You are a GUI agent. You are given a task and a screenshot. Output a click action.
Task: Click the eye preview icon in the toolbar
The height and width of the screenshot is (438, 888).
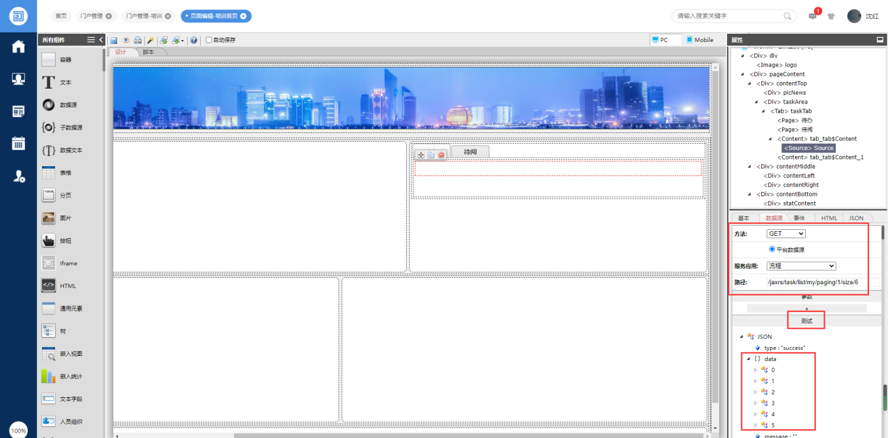pyautogui.click(x=126, y=40)
